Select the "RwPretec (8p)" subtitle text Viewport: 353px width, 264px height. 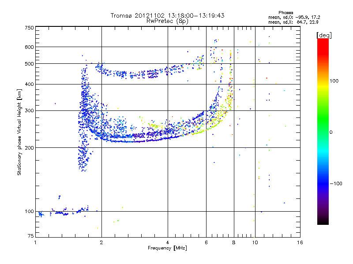tap(167, 21)
